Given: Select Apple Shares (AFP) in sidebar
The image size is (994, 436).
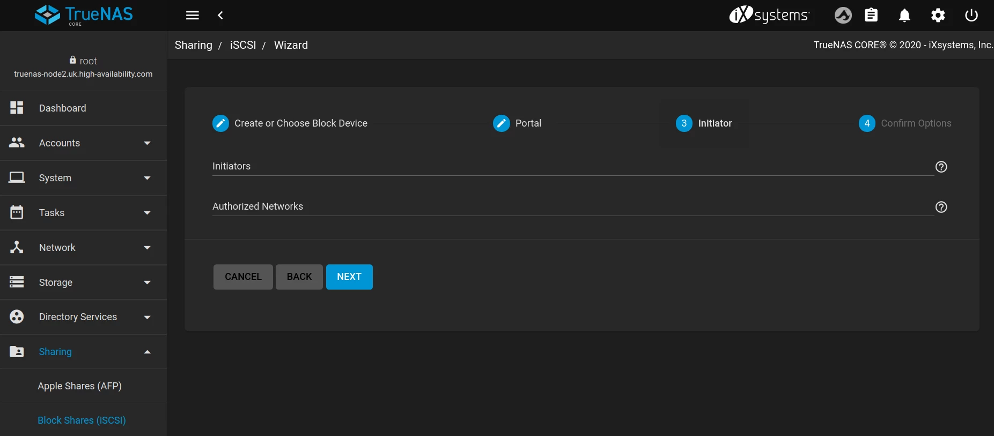Looking at the screenshot, I should click(x=79, y=386).
